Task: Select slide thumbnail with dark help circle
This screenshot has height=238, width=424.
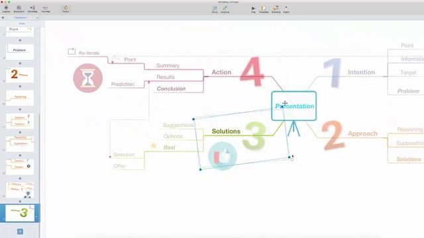Action: 20,167
